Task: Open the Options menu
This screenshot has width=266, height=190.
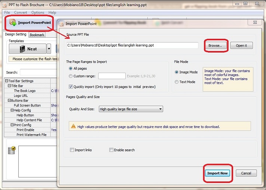Action: (38, 13)
